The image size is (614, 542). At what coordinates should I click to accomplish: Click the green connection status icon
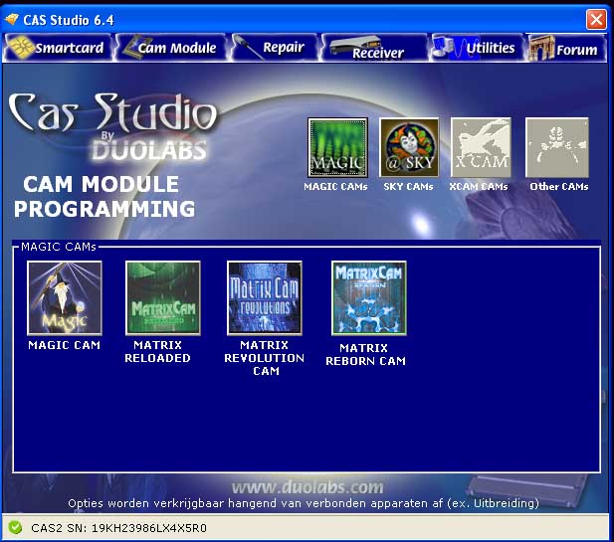coord(15,527)
